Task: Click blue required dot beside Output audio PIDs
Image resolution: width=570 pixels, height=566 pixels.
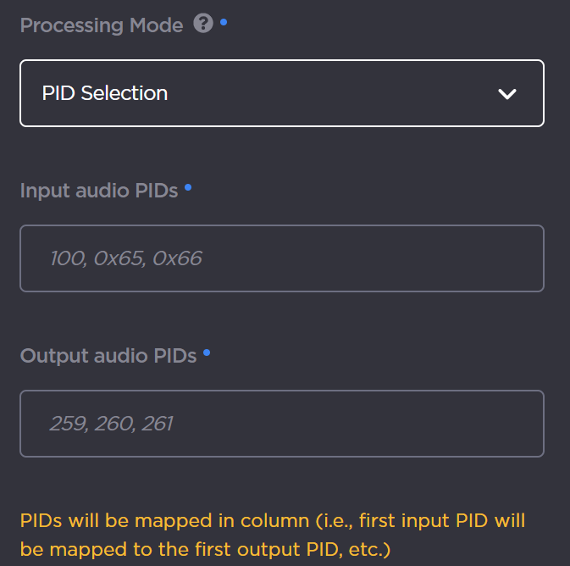Action: click(x=207, y=352)
